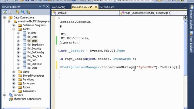Click the "MyConStr" string in code

146,67
